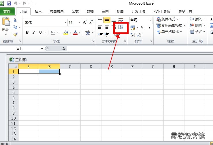
Task: Click the Redo arrow icon
Action: point(24,3)
